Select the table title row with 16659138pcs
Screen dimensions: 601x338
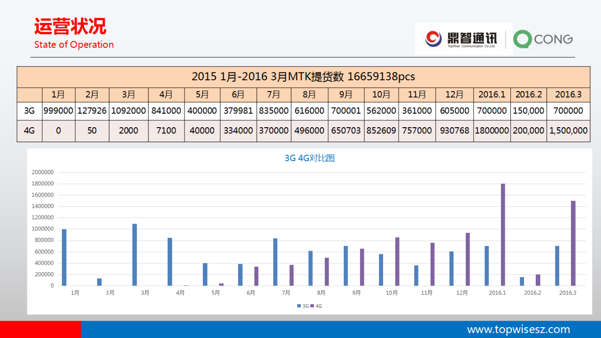click(x=303, y=77)
